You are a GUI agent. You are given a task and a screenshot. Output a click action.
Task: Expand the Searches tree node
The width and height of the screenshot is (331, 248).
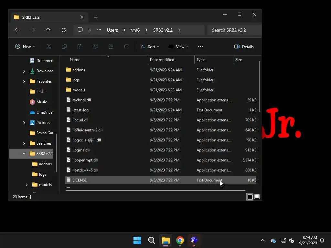click(24, 143)
